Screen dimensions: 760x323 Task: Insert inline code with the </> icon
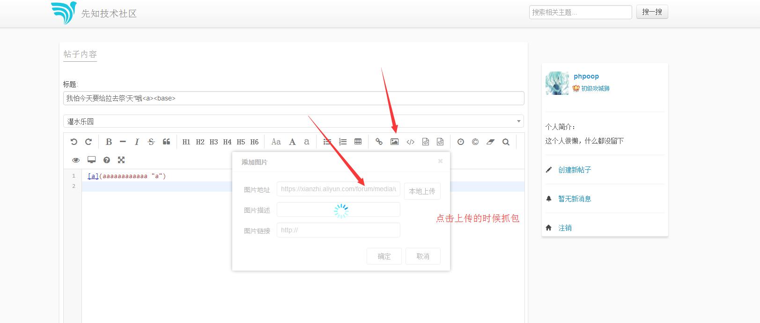(411, 142)
